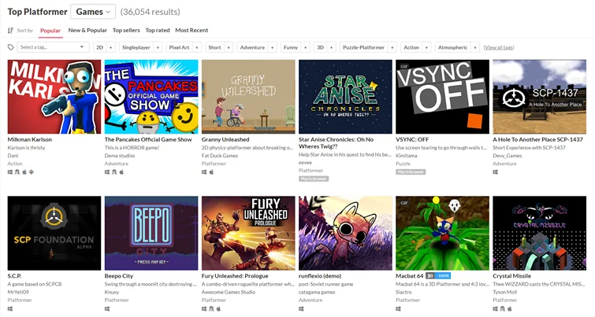Choose the Most Recent sort tab
The image size is (595, 317).
192,31
